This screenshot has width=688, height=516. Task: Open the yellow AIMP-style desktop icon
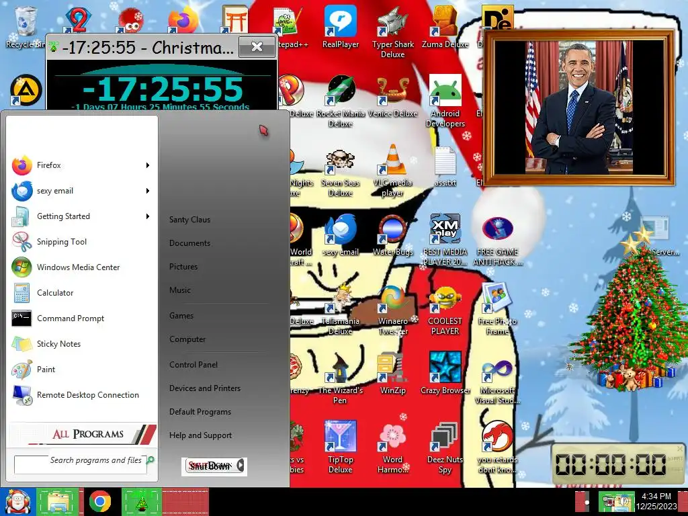26,91
